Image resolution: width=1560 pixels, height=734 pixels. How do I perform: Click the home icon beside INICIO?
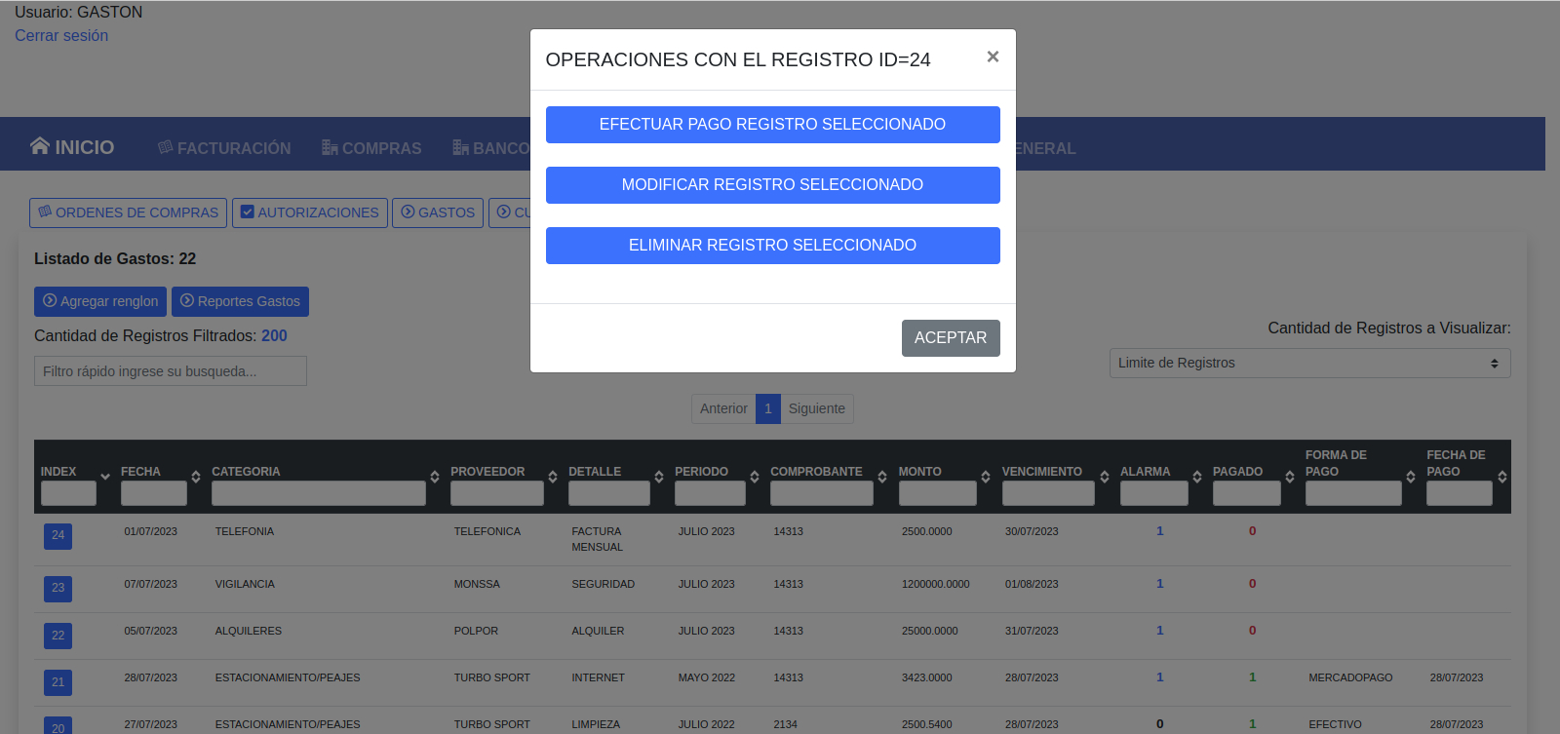tap(39, 146)
